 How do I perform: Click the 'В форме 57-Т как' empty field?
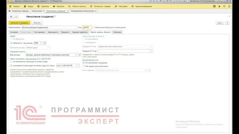click(x=124, y=51)
